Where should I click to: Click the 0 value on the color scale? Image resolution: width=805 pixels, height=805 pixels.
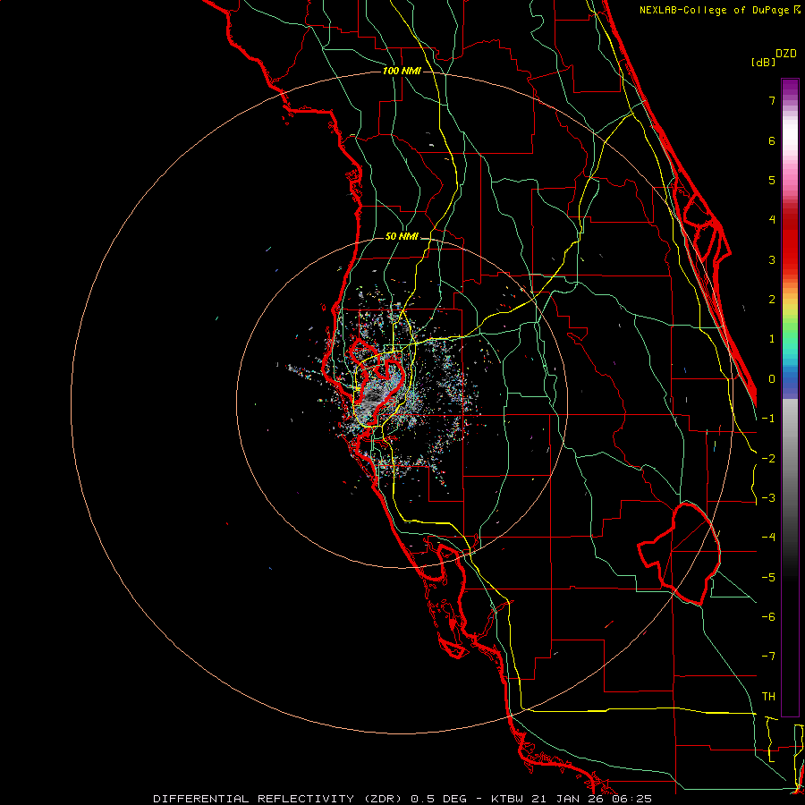[772, 379]
